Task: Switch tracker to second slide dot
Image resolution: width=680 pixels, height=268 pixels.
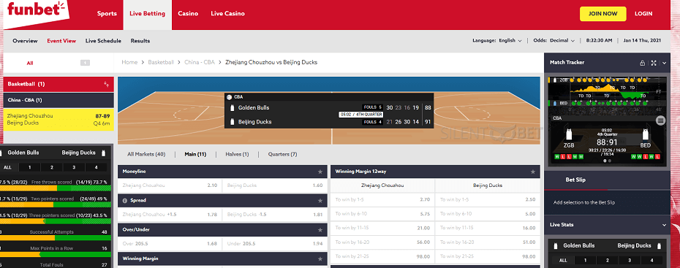Action: (610, 161)
